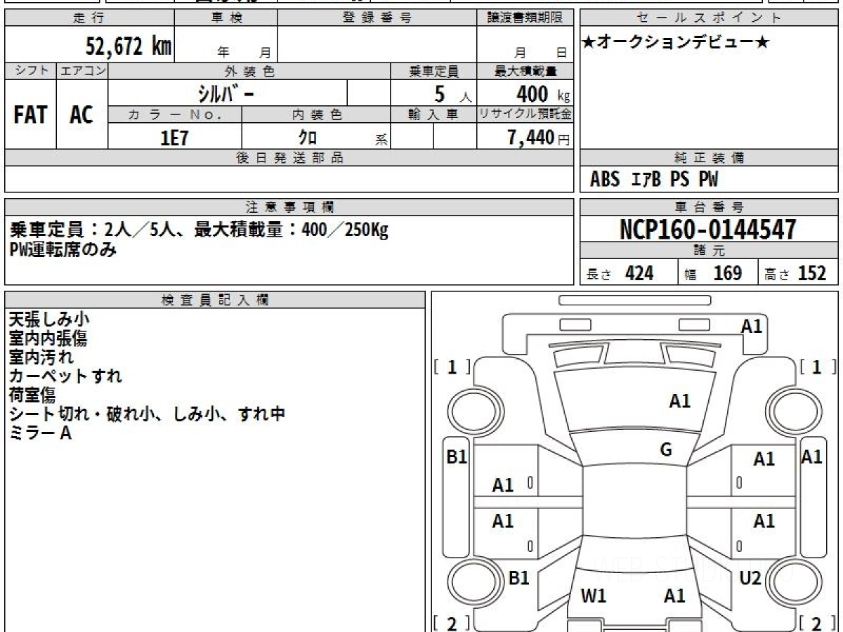Click the 車台番号 header
This screenshot has width=843, height=632.
click(x=710, y=207)
